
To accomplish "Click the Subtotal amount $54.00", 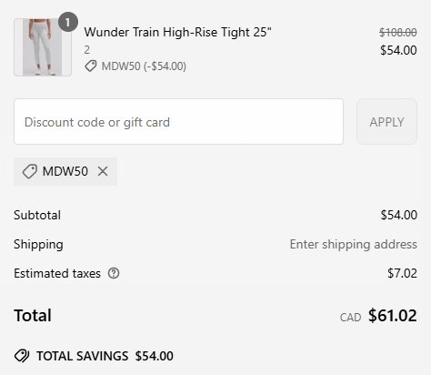I will (x=399, y=215).
